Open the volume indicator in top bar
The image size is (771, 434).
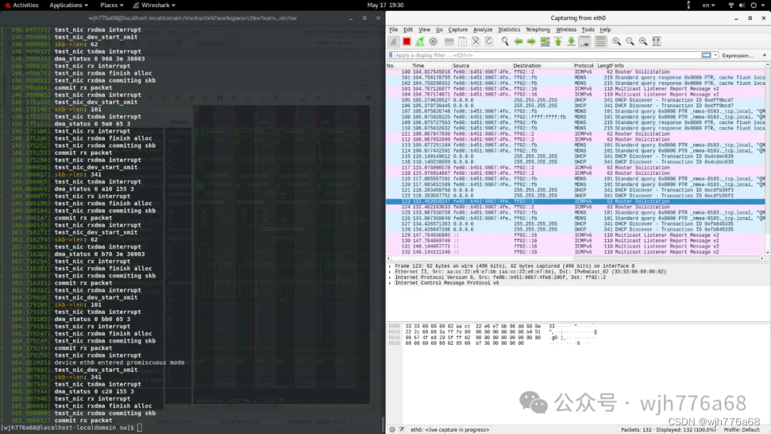pyautogui.click(x=742, y=5)
